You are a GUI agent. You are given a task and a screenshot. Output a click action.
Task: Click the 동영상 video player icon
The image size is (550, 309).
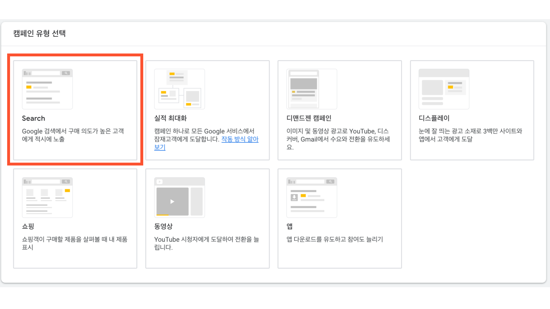click(179, 197)
